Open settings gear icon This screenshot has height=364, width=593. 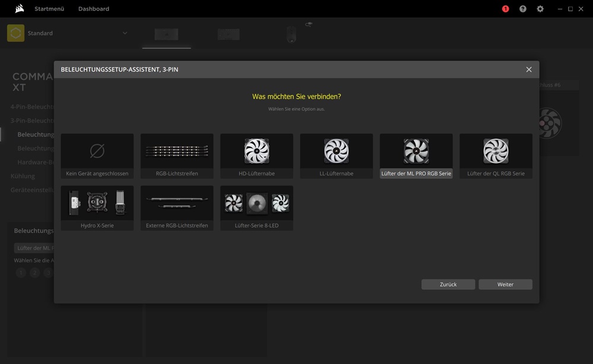[540, 9]
